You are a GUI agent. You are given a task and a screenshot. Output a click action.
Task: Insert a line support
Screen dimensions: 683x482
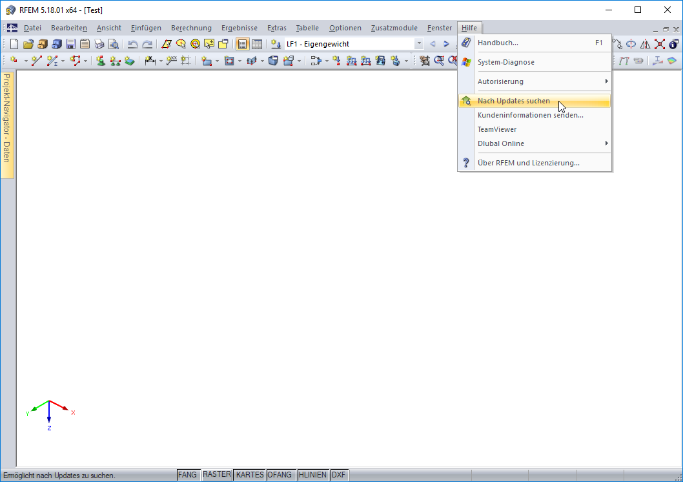[115, 61]
